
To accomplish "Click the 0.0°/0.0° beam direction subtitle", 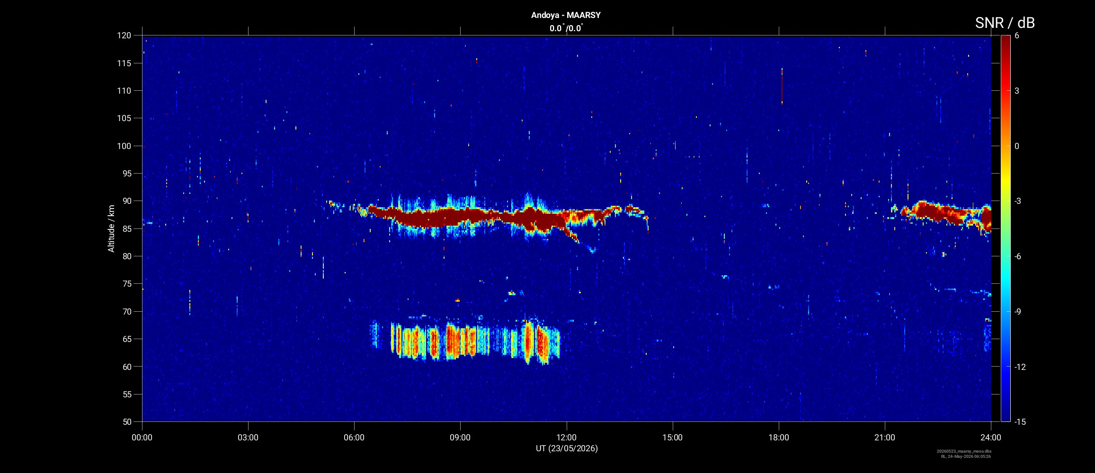I will pyautogui.click(x=566, y=28).
